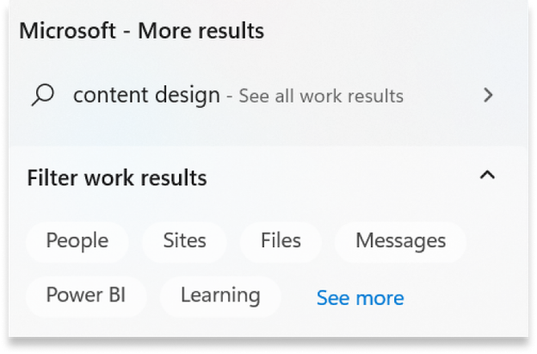Choose the Messages filter pill
The image size is (537, 354).
coord(400,240)
